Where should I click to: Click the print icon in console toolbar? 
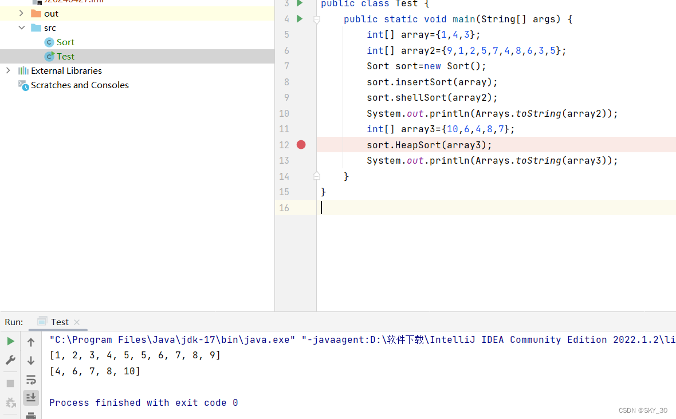coord(31,416)
